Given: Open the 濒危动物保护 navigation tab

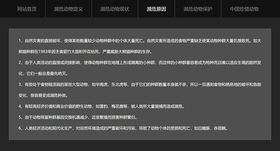Looking at the screenshot, I should coord(198,9).
